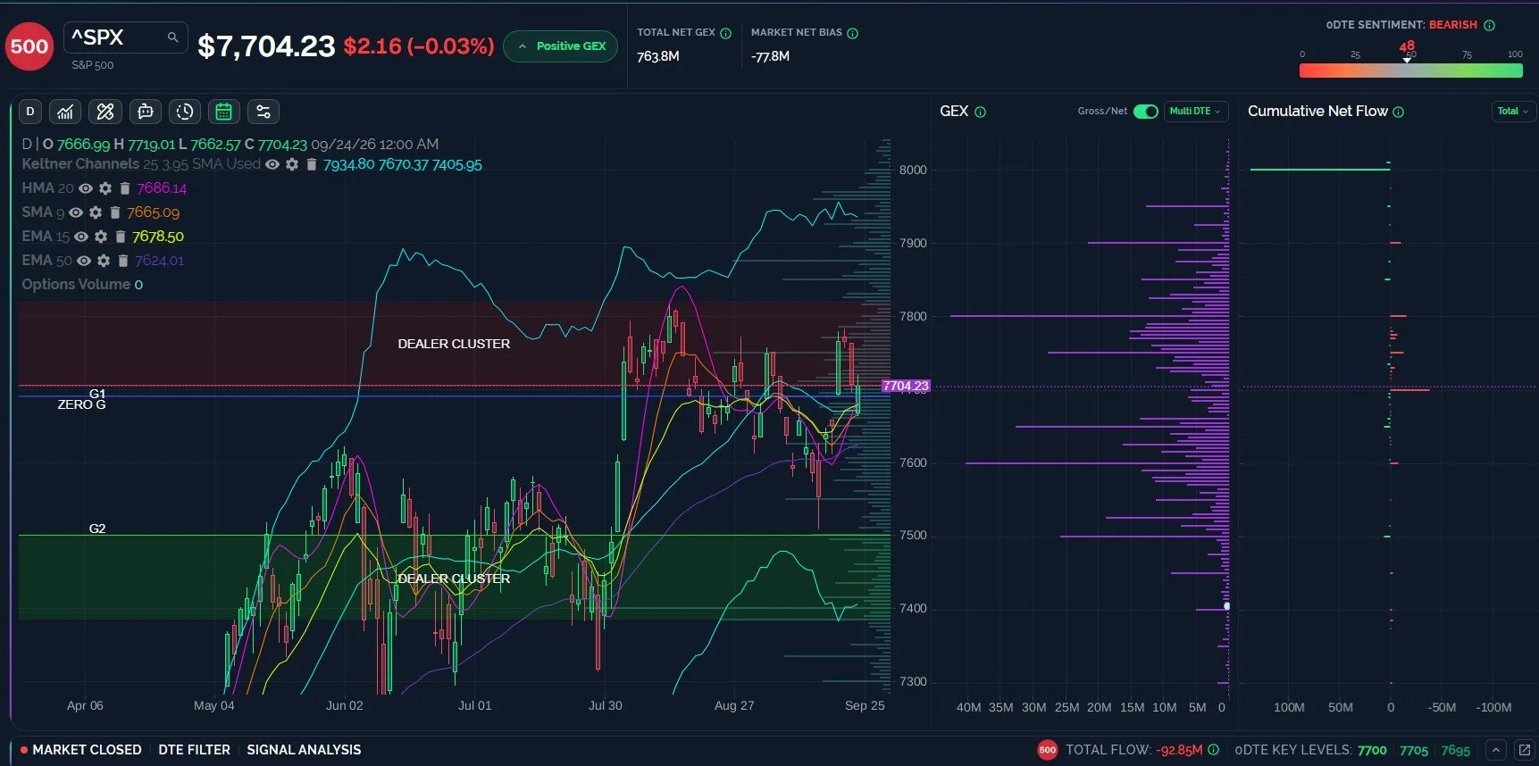The image size is (1539, 766).
Task: Expand the Positive GEX indicator pill
Action: coord(560,46)
